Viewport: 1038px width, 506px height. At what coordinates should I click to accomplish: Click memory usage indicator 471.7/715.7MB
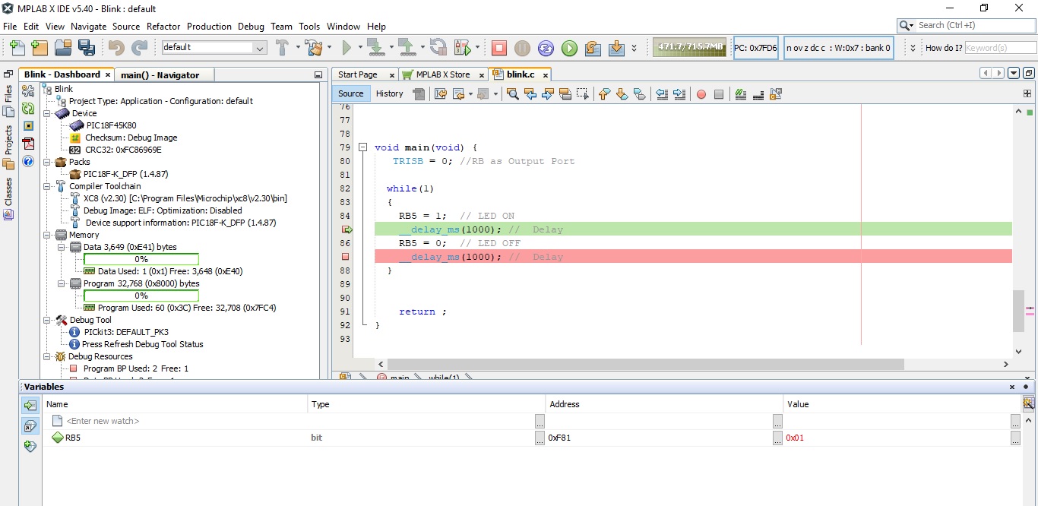coord(691,47)
